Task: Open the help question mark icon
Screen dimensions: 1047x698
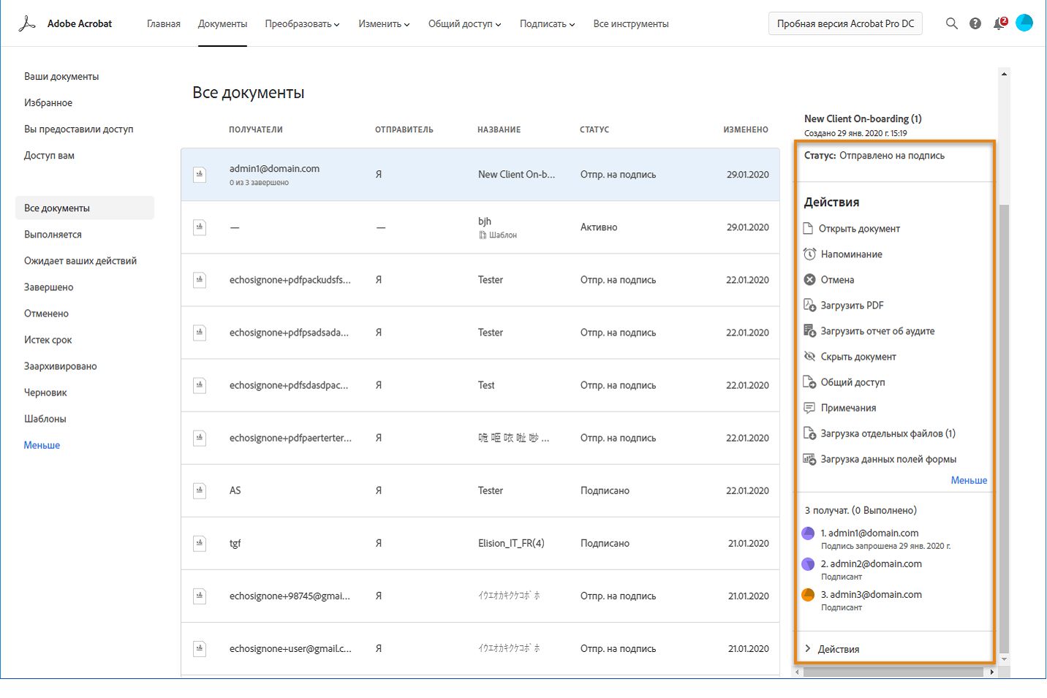Action: coord(975,23)
